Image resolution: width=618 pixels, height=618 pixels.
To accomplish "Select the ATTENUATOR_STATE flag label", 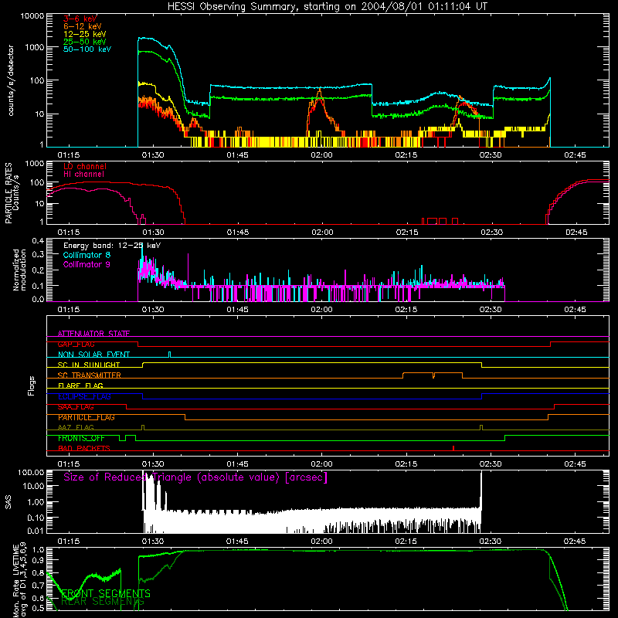I will tap(93, 334).
